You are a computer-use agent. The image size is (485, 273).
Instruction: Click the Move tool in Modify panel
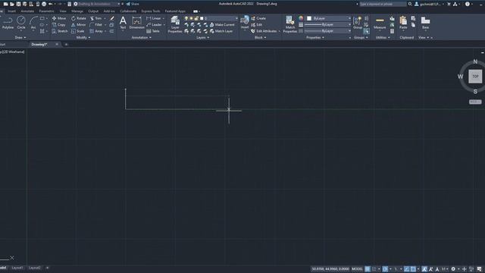[x=59, y=18]
